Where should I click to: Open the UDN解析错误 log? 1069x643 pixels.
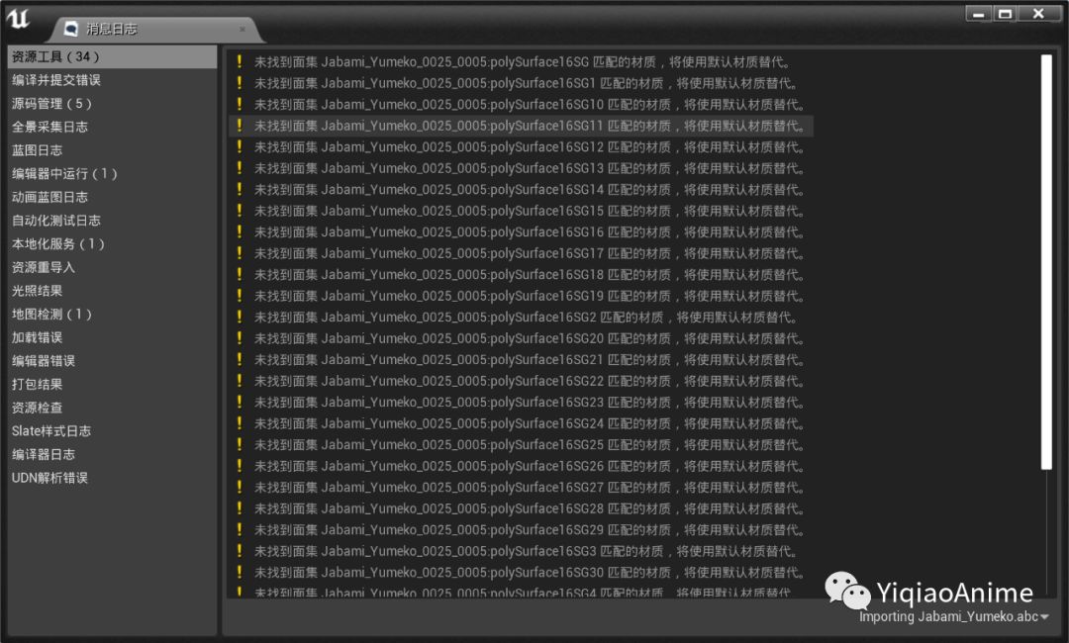click(x=48, y=477)
